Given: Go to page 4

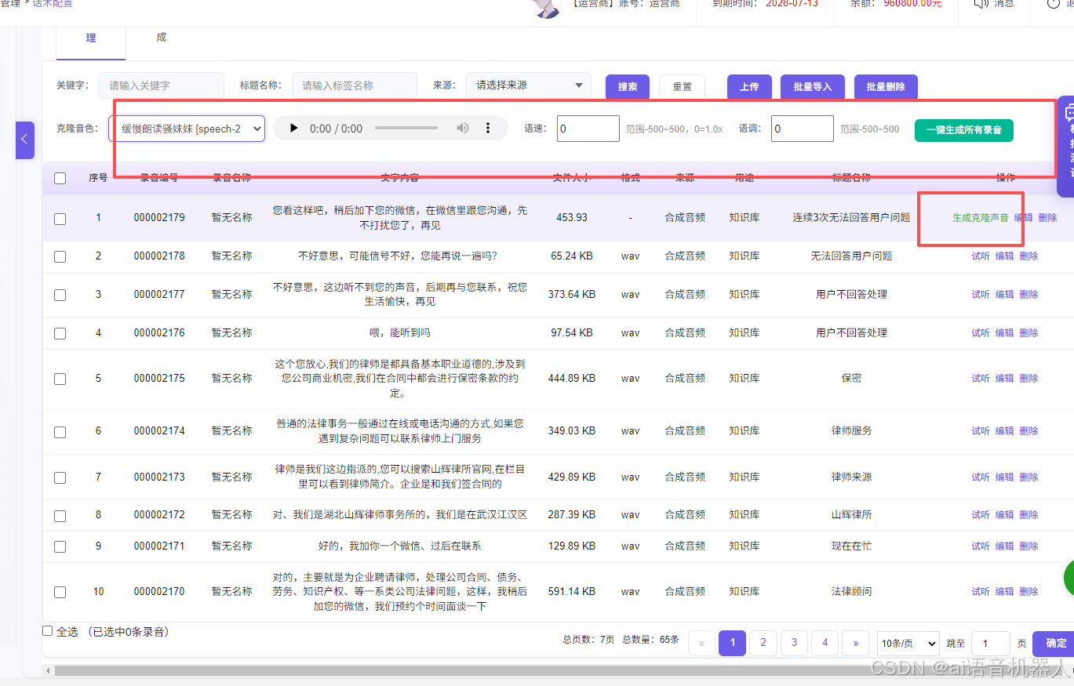Looking at the screenshot, I should click(x=825, y=643).
